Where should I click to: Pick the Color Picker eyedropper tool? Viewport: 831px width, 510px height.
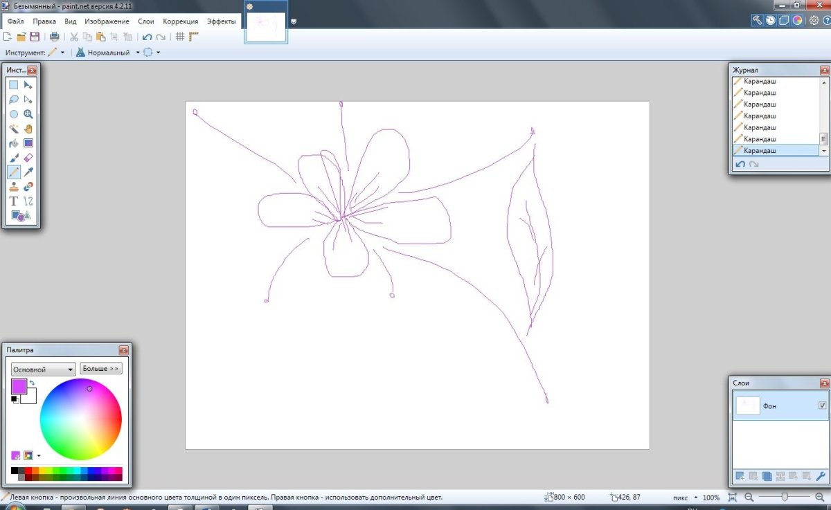(x=28, y=172)
